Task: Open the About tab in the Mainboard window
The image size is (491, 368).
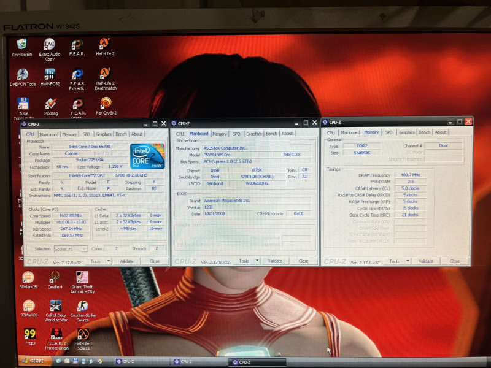Action: click(x=287, y=133)
